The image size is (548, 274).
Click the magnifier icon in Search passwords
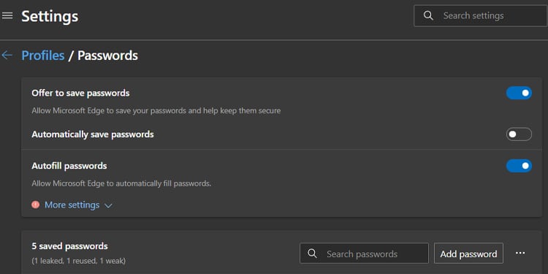pos(313,254)
